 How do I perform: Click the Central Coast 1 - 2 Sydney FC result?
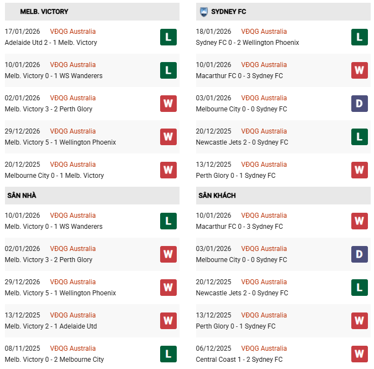pyautogui.click(x=239, y=360)
